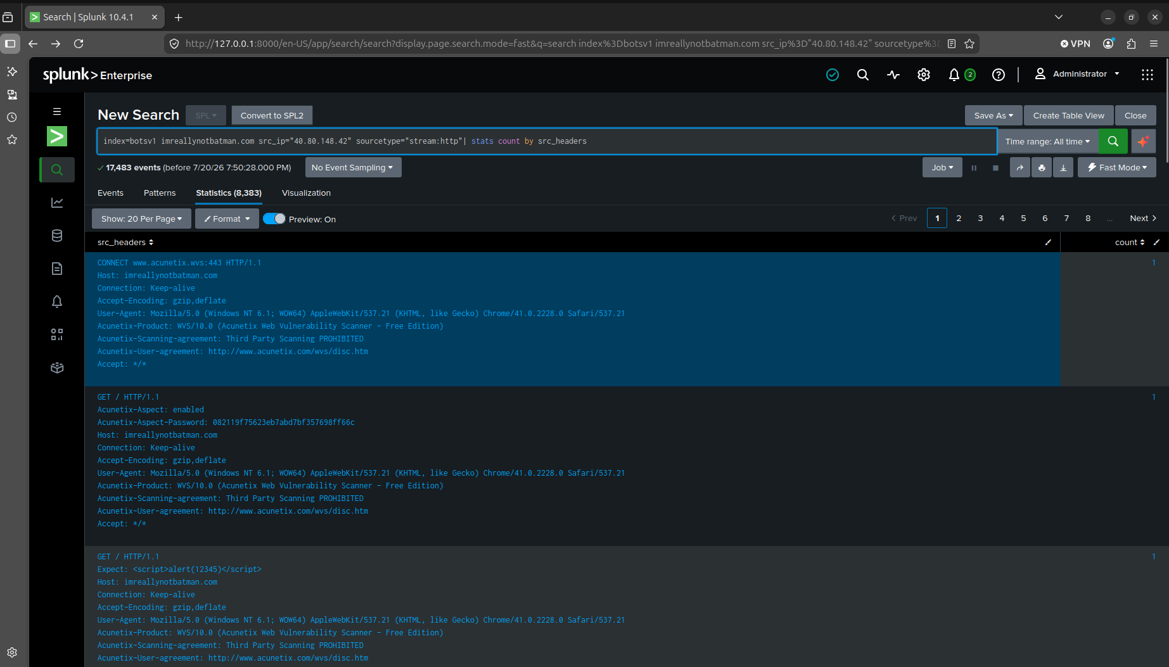Viewport: 1169px width, 667px height.
Task: Click the Acunetix-Aspect-Password header value line
Action: 226,422
